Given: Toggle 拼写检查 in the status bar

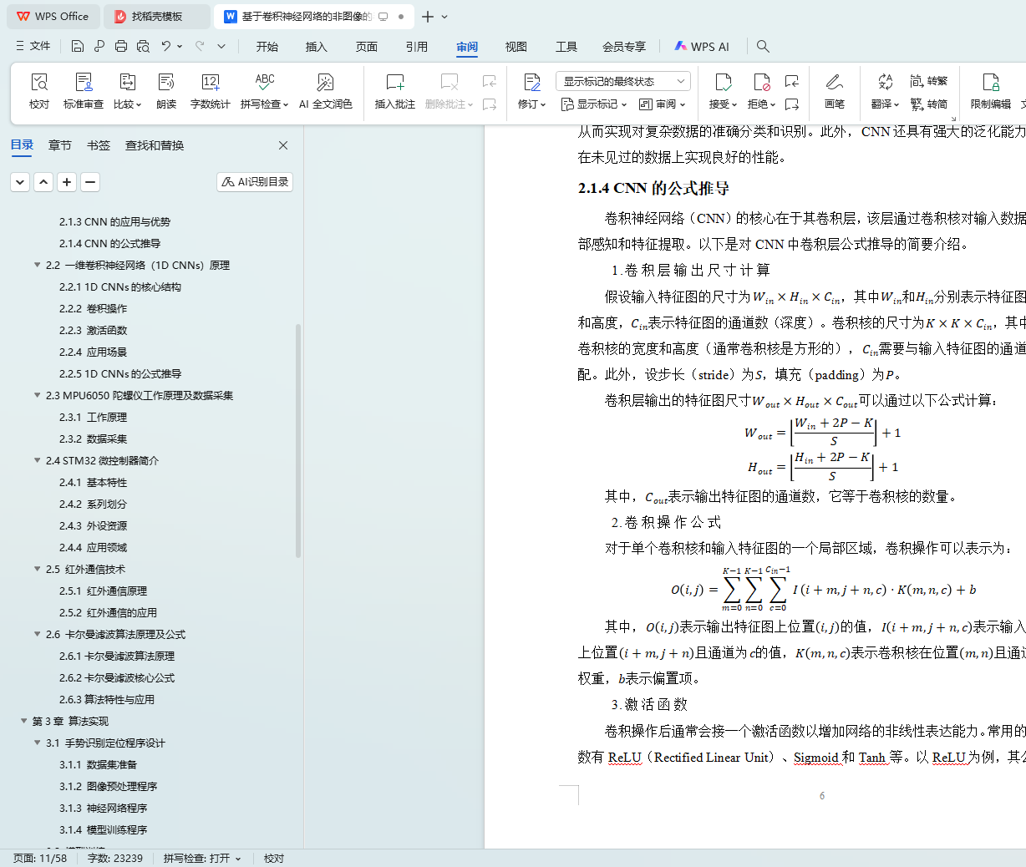Looking at the screenshot, I should [201, 858].
